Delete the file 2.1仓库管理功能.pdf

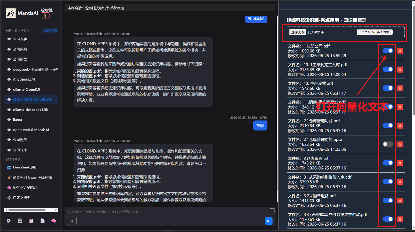[400, 126]
